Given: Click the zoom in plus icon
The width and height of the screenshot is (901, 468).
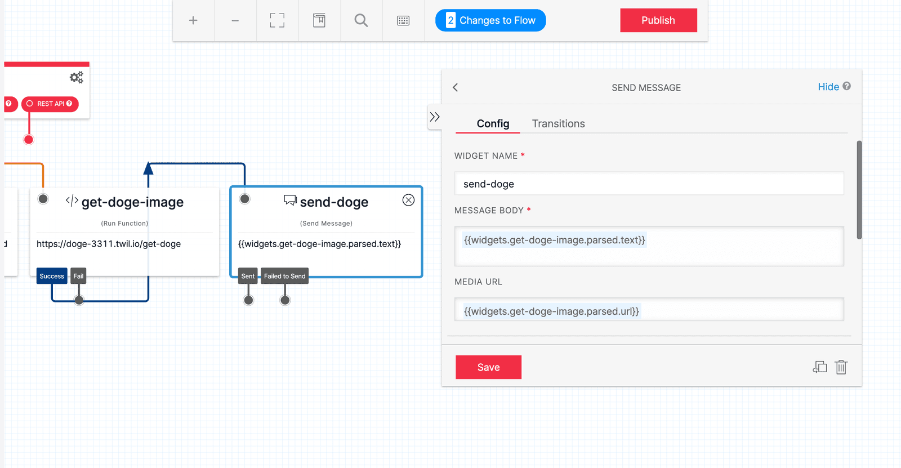Looking at the screenshot, I should (x=193, y=21).
